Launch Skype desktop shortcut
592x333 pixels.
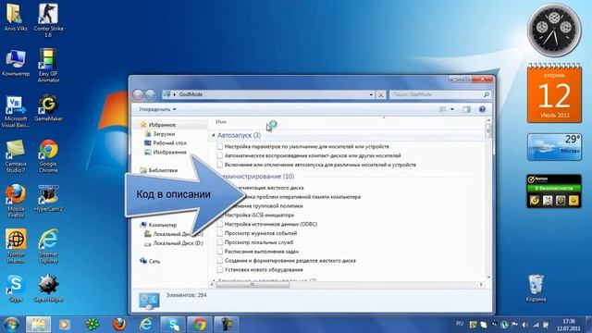pyautogui.click(x=16, y=289)
